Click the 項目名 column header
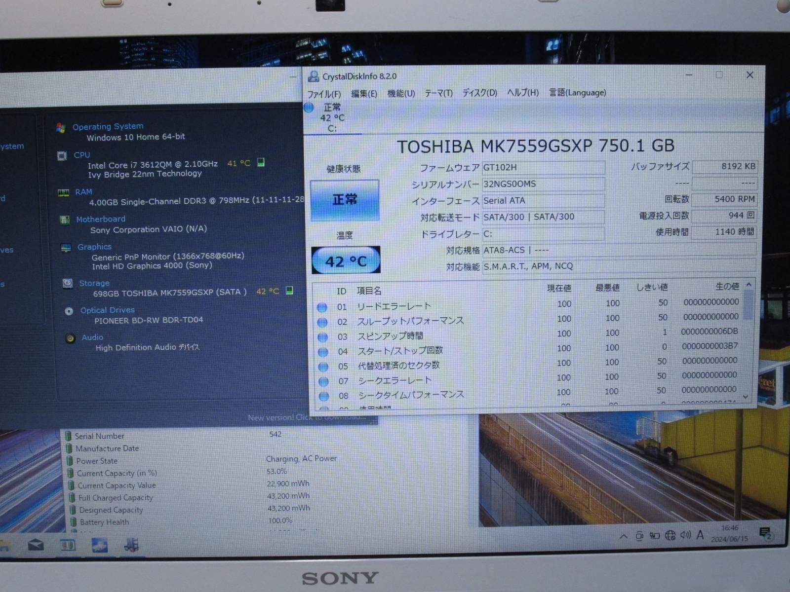The width and height of the screenshot is (790, 592). [369, 291]
